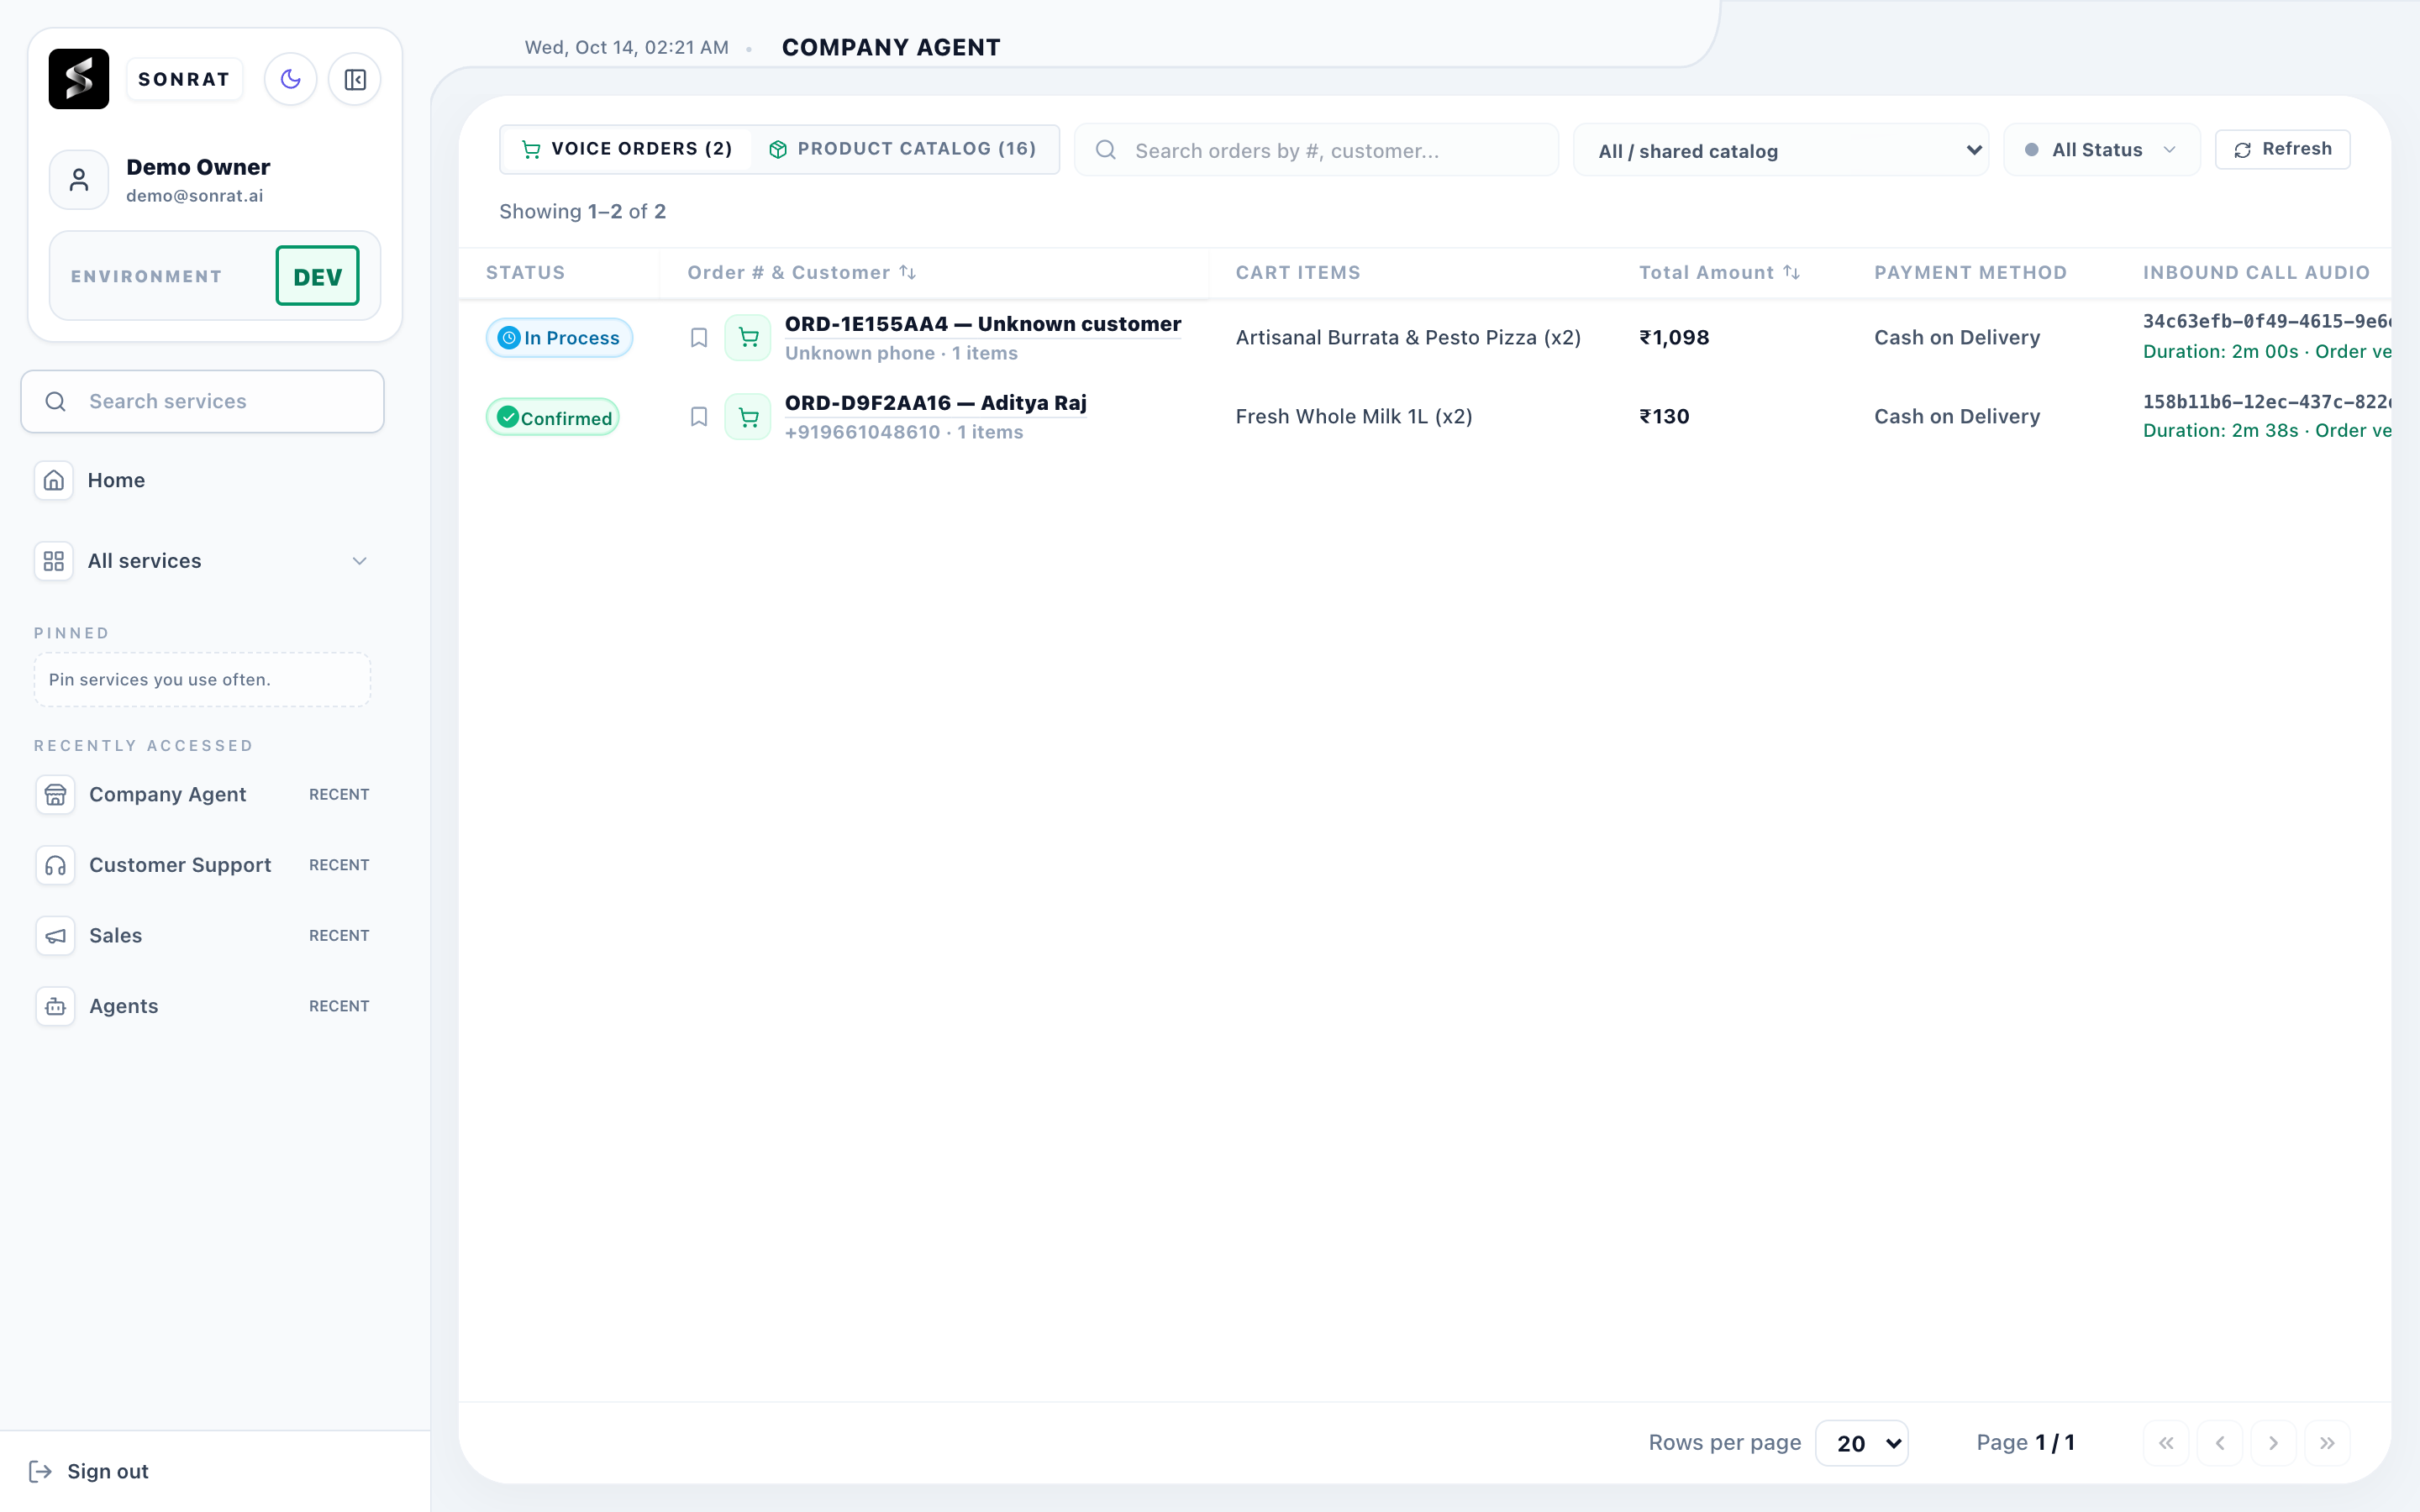Click cart icon for ORD-1E155AA4
Screen dimensions: 2420x1512
(x=748, y=338)
